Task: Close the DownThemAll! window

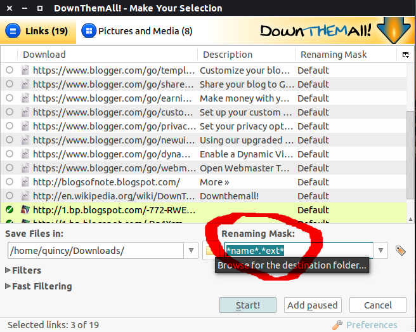Action: coord(10,8)
